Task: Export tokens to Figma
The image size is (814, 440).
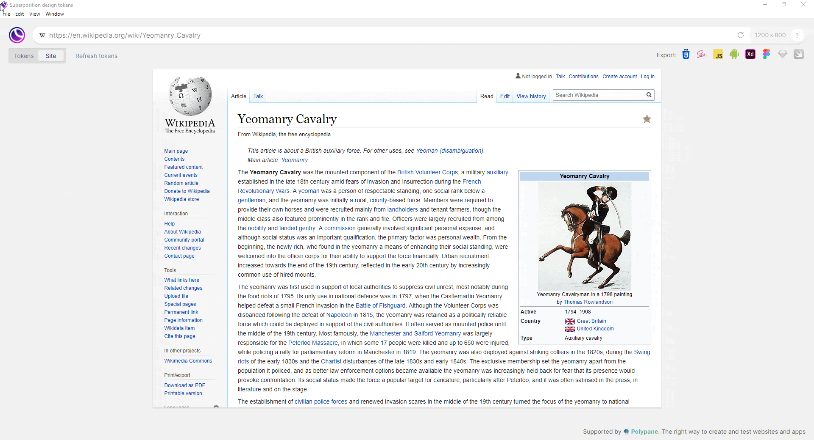Action: coord(767,55)
